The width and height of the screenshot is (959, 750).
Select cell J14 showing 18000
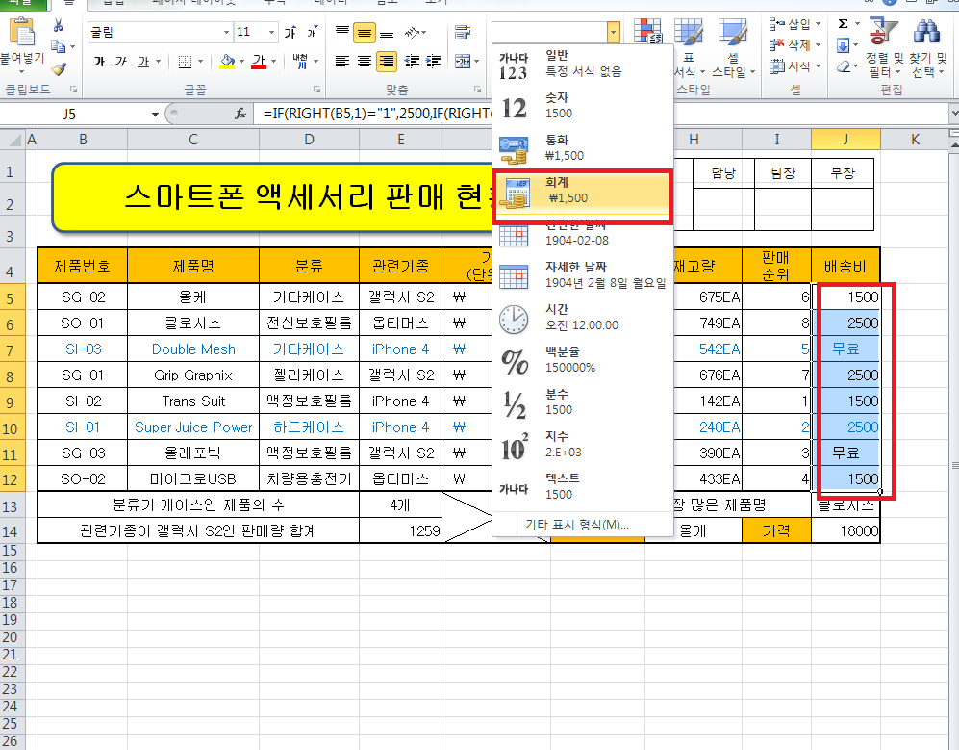845,530
